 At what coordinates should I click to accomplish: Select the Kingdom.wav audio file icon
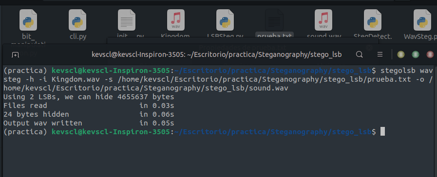pyautogui.click(x=176, y=20)
